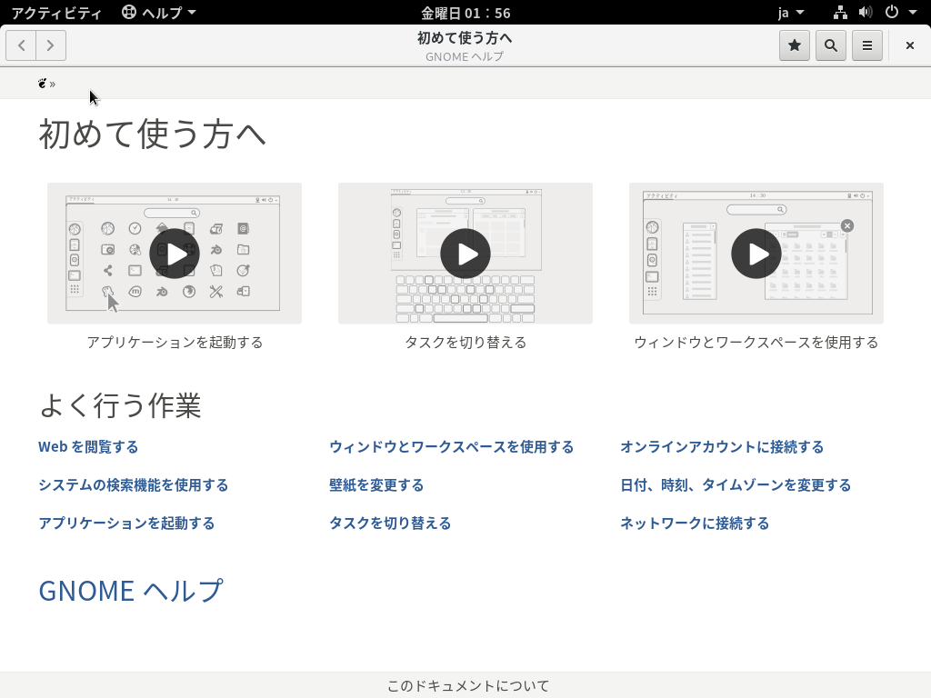
Task: Open link システムの検索機能を使用する
Action: coord(134,485)
